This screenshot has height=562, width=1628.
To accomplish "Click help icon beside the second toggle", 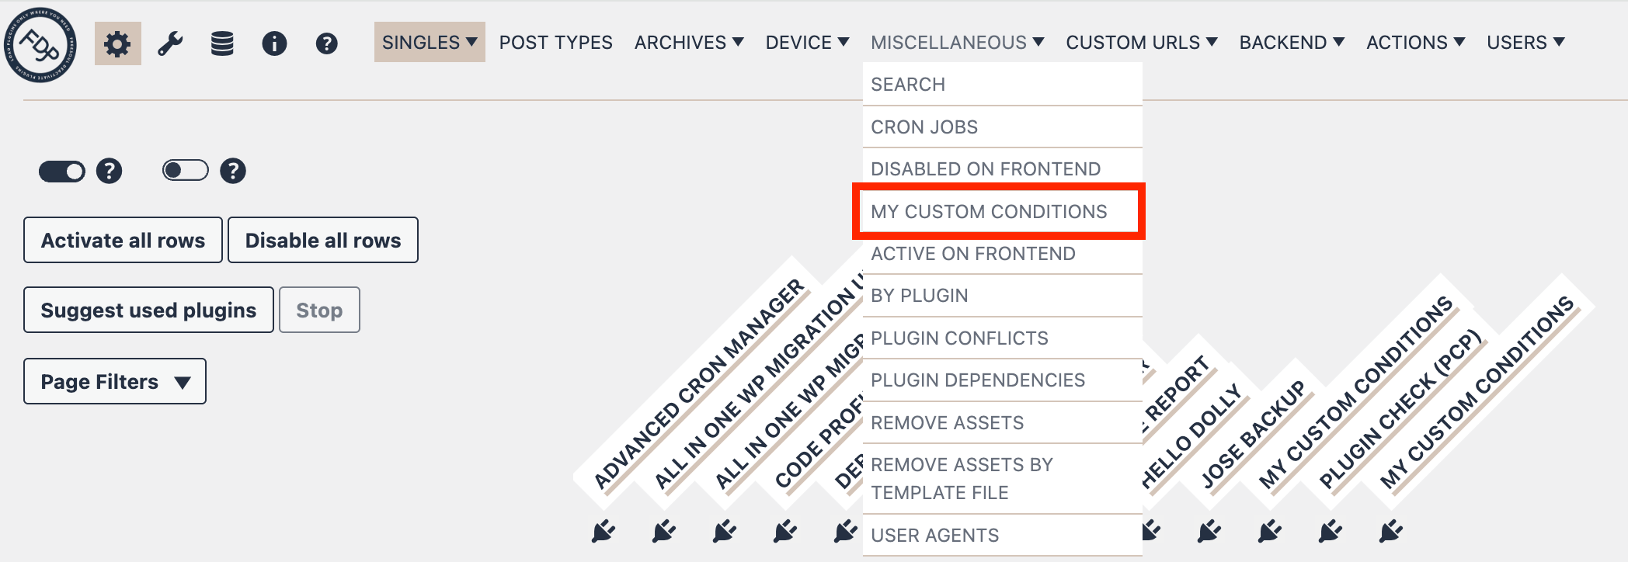I will coord(233,171).
